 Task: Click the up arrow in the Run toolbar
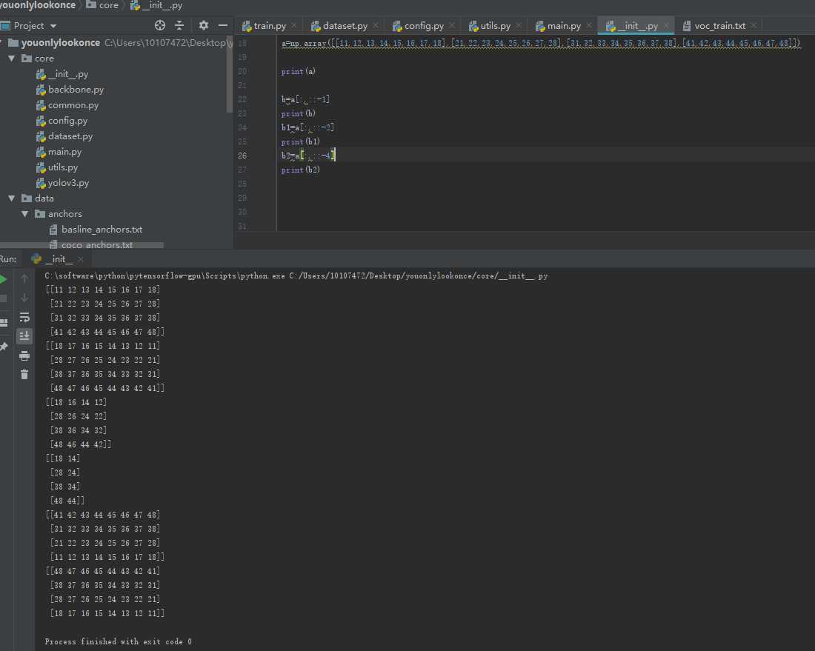[x=24, y=279]
